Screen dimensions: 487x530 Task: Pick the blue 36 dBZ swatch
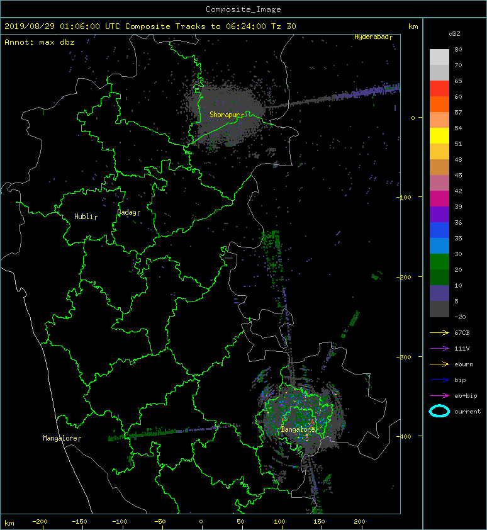(439, 230)
